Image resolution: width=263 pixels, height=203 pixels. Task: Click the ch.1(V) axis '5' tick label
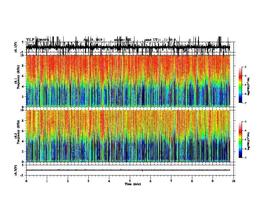[23, 42]
